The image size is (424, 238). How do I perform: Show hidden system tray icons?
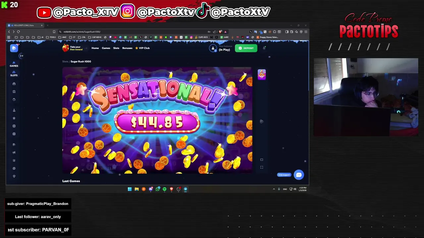click(274, 189)
